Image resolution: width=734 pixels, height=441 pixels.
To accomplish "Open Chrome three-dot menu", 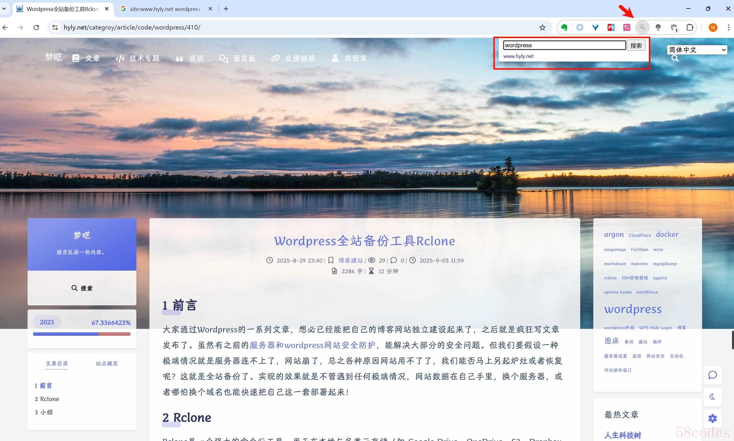I will tap(728, 27).
